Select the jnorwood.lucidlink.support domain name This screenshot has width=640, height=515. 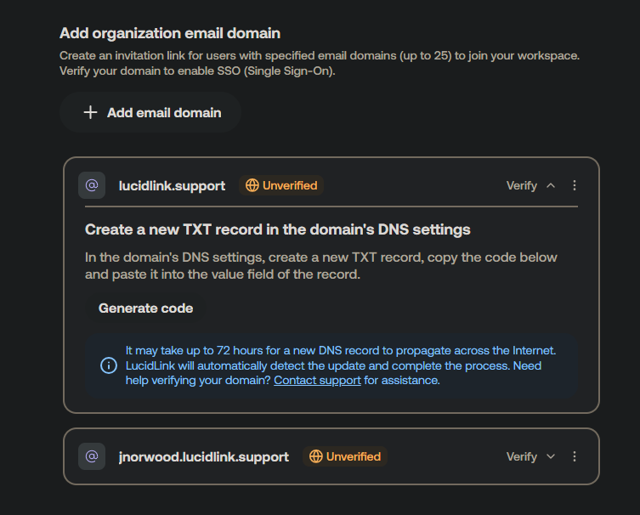pyautogui.click(x=204, y=456)
